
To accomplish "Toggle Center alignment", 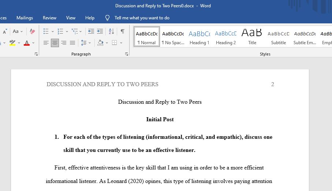I will pos(55,43).
